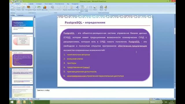This screenshot has height=104, width=185.
Task: Zoom out with the minus button
Action: click(161, 99)
